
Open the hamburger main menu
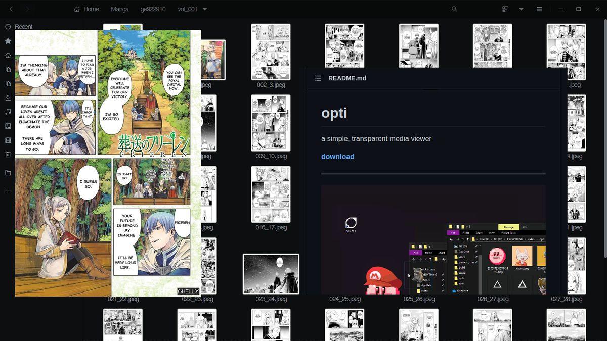coord(539,9)
